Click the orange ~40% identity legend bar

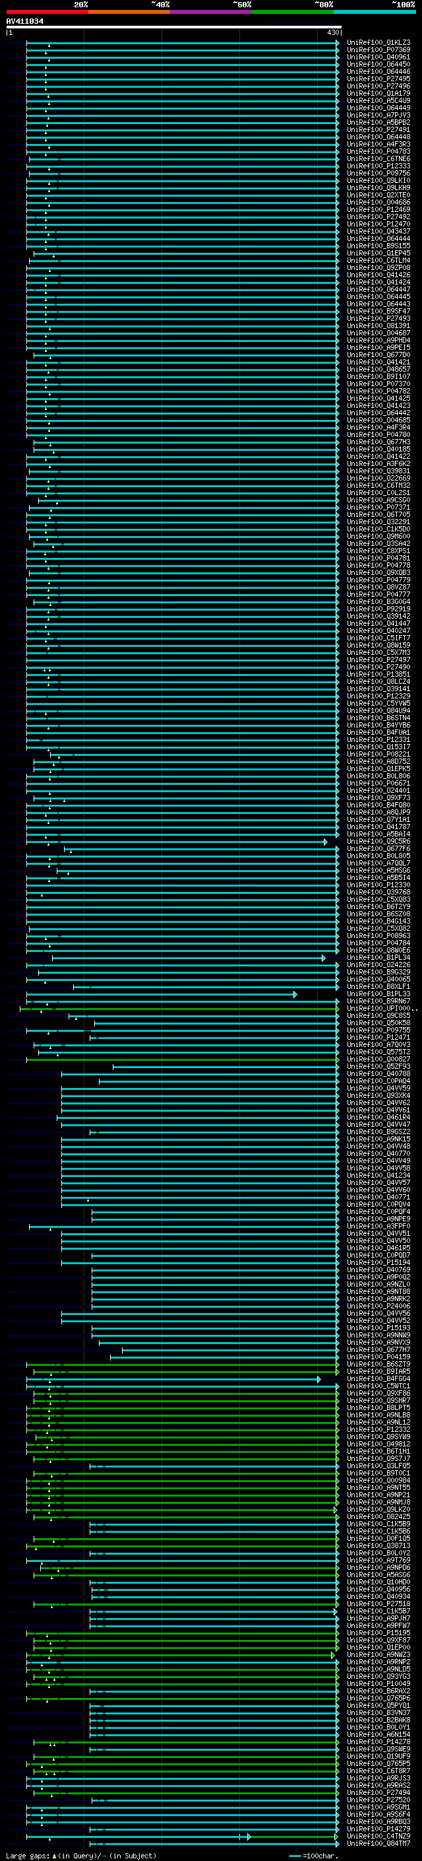129,12
